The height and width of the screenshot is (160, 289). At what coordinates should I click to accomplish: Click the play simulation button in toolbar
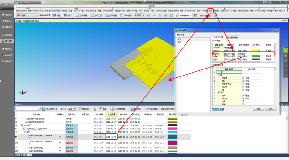click(x=154, y=15)
